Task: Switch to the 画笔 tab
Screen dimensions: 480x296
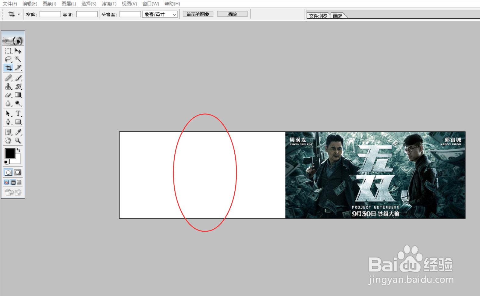Action: tap(338, 16)
